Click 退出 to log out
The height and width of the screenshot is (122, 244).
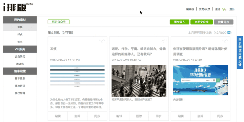[232, 9]
